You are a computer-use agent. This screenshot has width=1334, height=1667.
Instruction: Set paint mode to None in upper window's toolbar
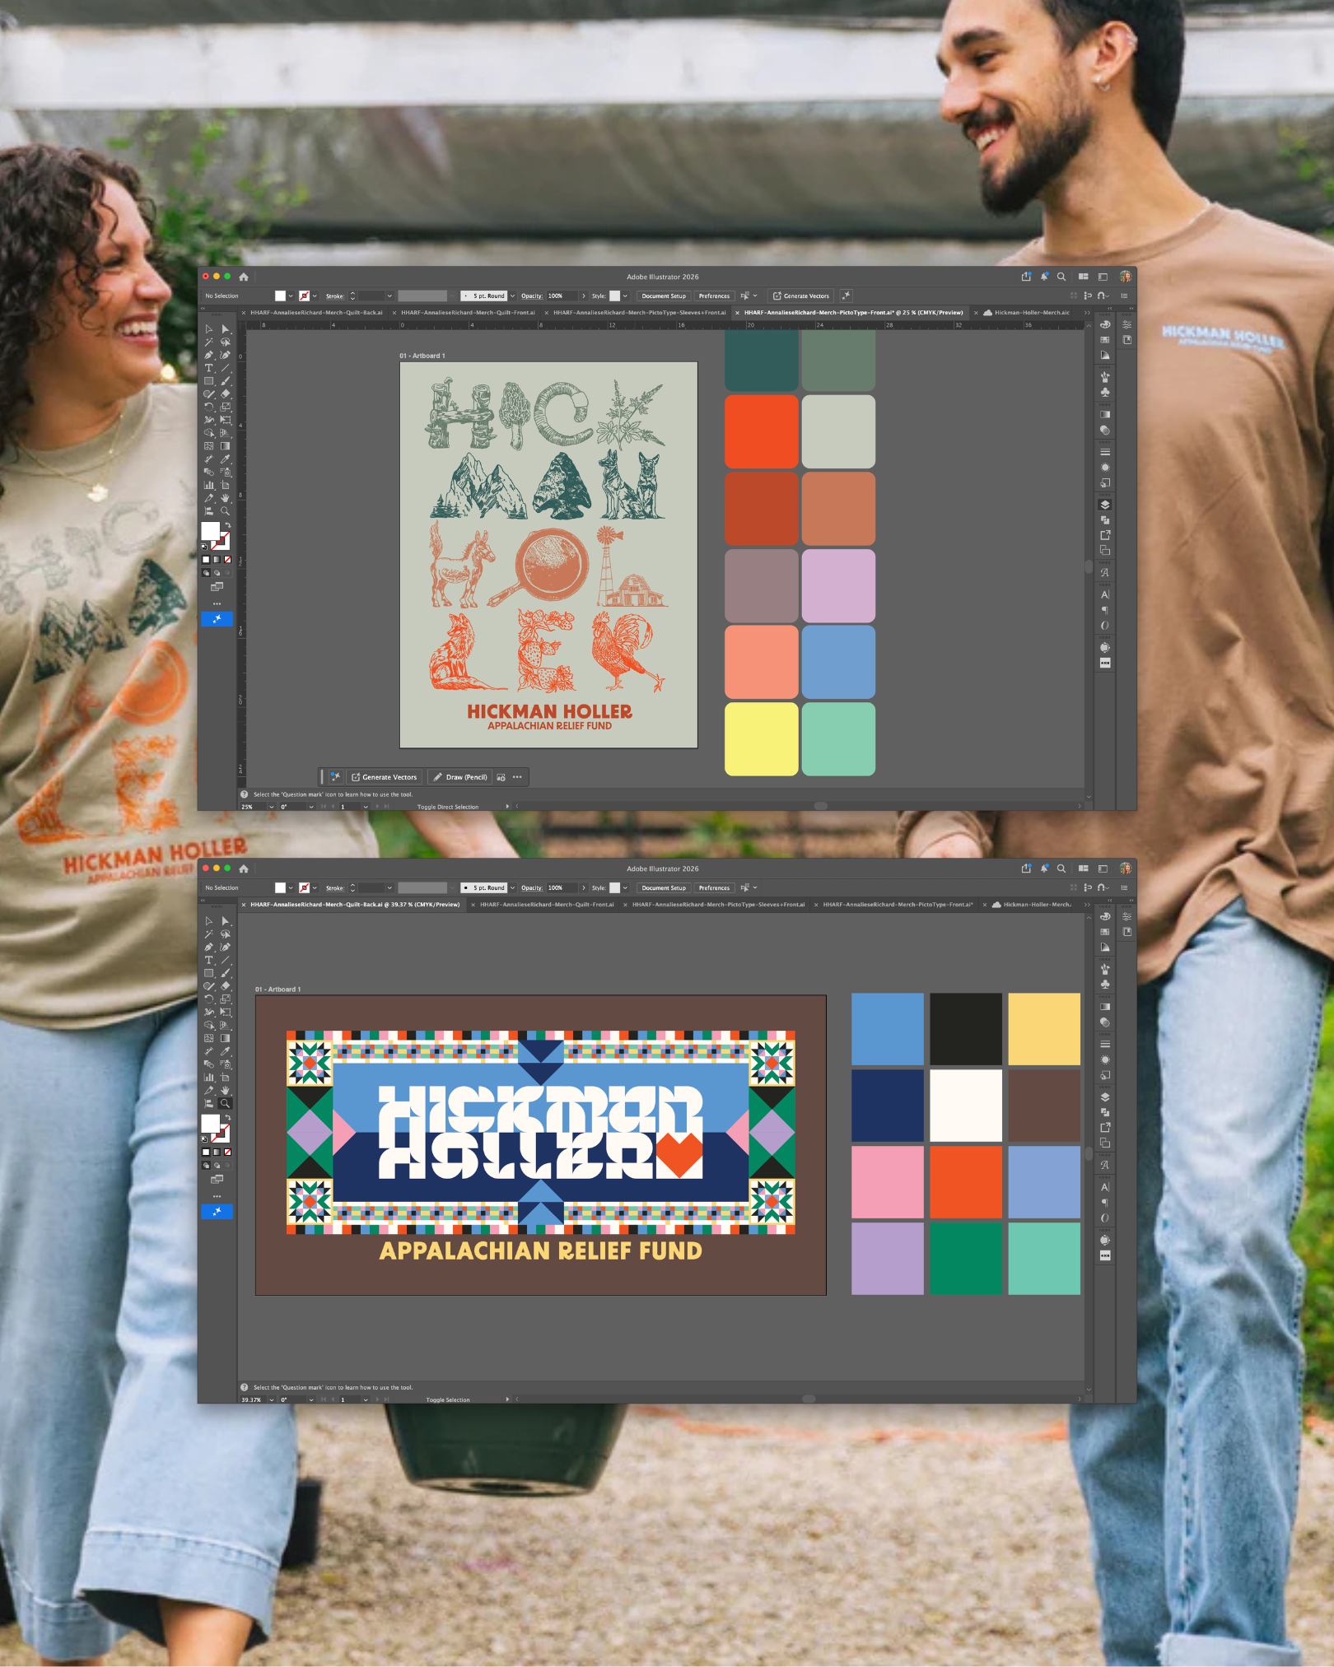point(228,560)
